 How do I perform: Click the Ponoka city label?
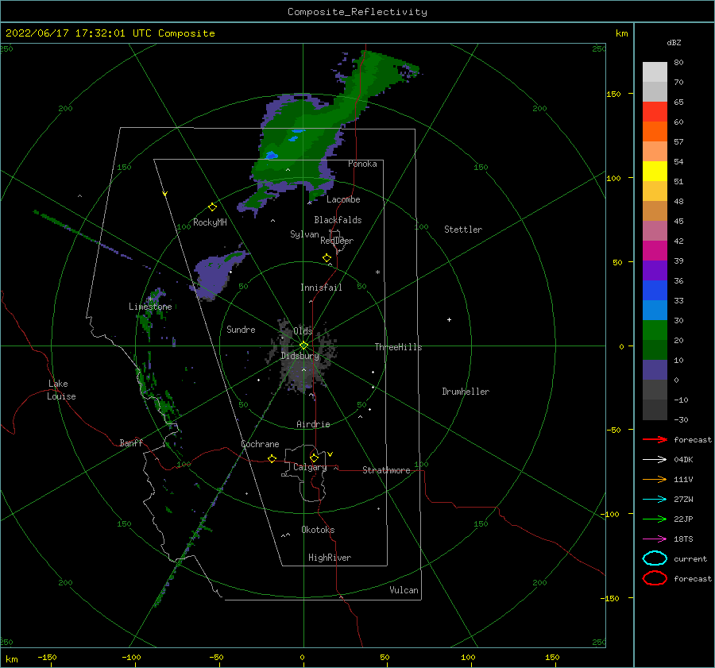tap(362, 164)
